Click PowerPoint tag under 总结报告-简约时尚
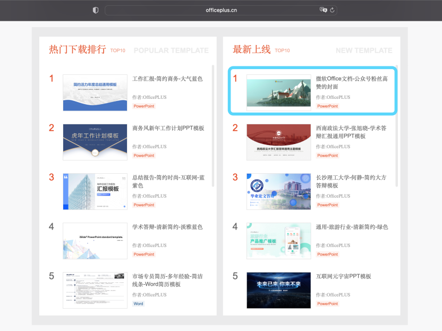This screenshot has width=442, height=331. (144, 205)
